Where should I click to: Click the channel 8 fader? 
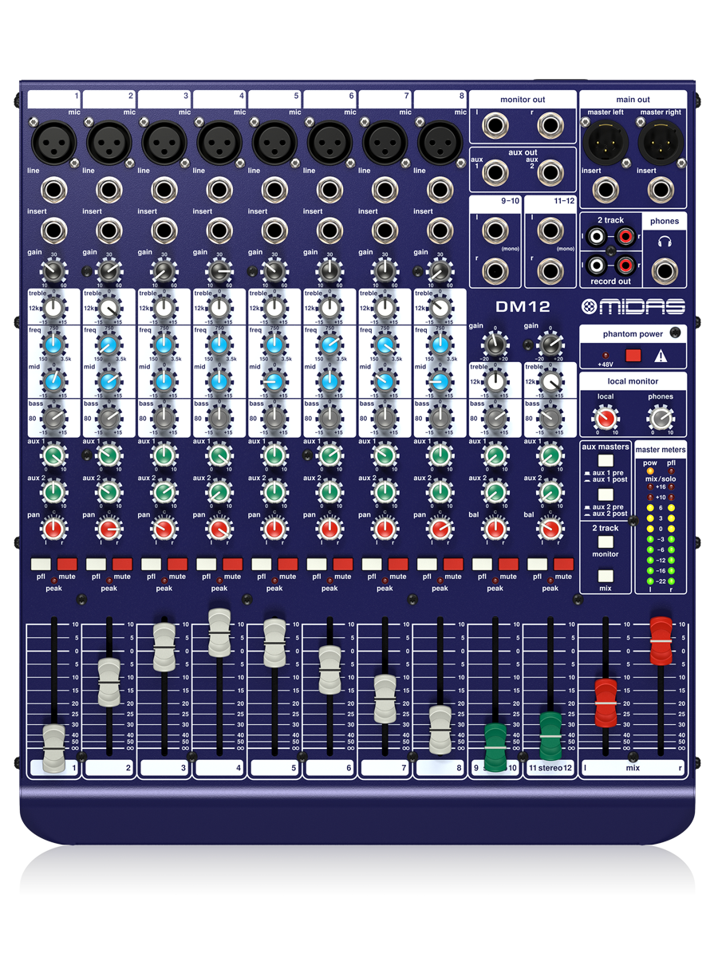pyautogui.click(x=440, y=730)
